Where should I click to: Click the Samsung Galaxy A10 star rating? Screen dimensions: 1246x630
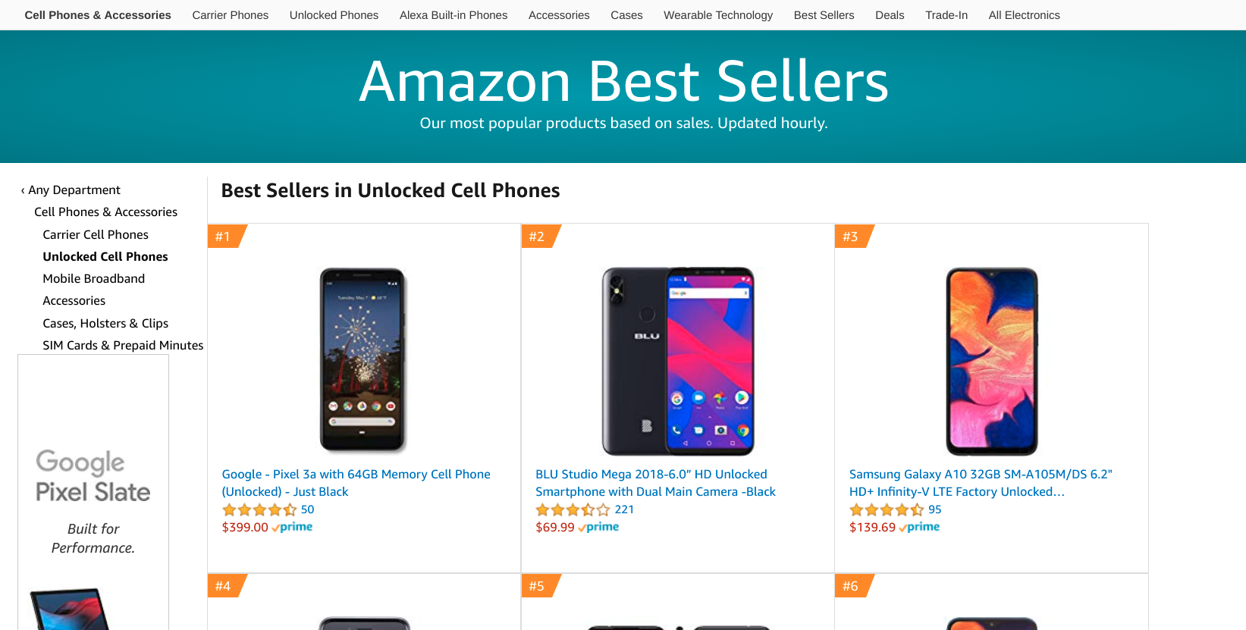[x=886, y=510]
